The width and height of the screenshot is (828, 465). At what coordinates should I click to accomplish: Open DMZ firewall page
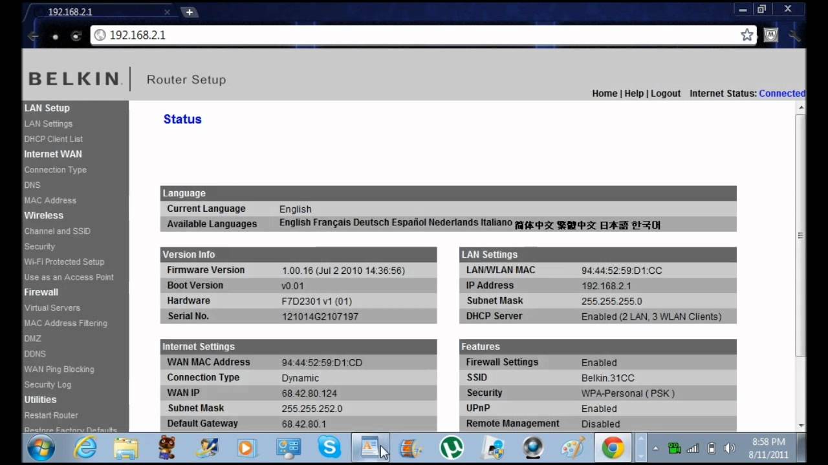(x=32, y=338)
